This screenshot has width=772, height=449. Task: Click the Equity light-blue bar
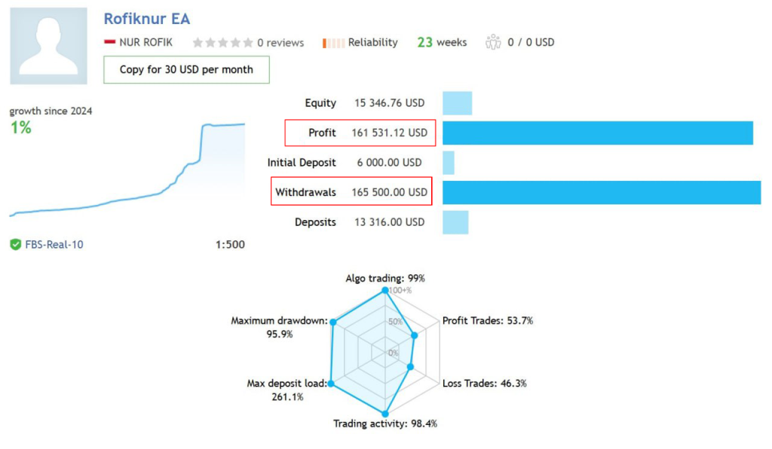coord(458,103)
